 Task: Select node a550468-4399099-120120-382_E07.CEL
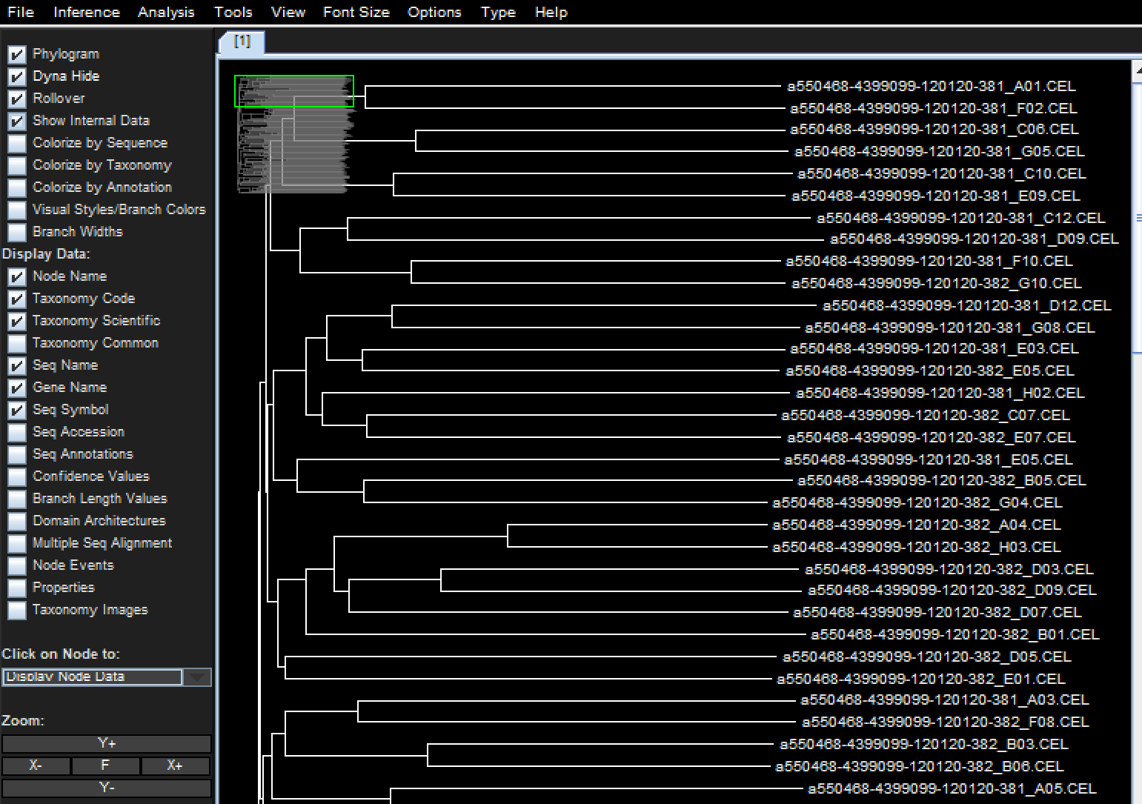click(x=932, y=438)
